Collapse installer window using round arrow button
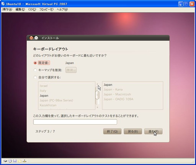 click(x=36, y=38)
